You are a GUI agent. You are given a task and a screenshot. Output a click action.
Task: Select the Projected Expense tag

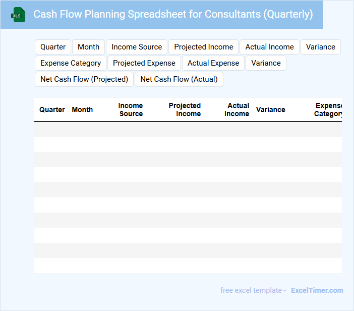[144, 63]
